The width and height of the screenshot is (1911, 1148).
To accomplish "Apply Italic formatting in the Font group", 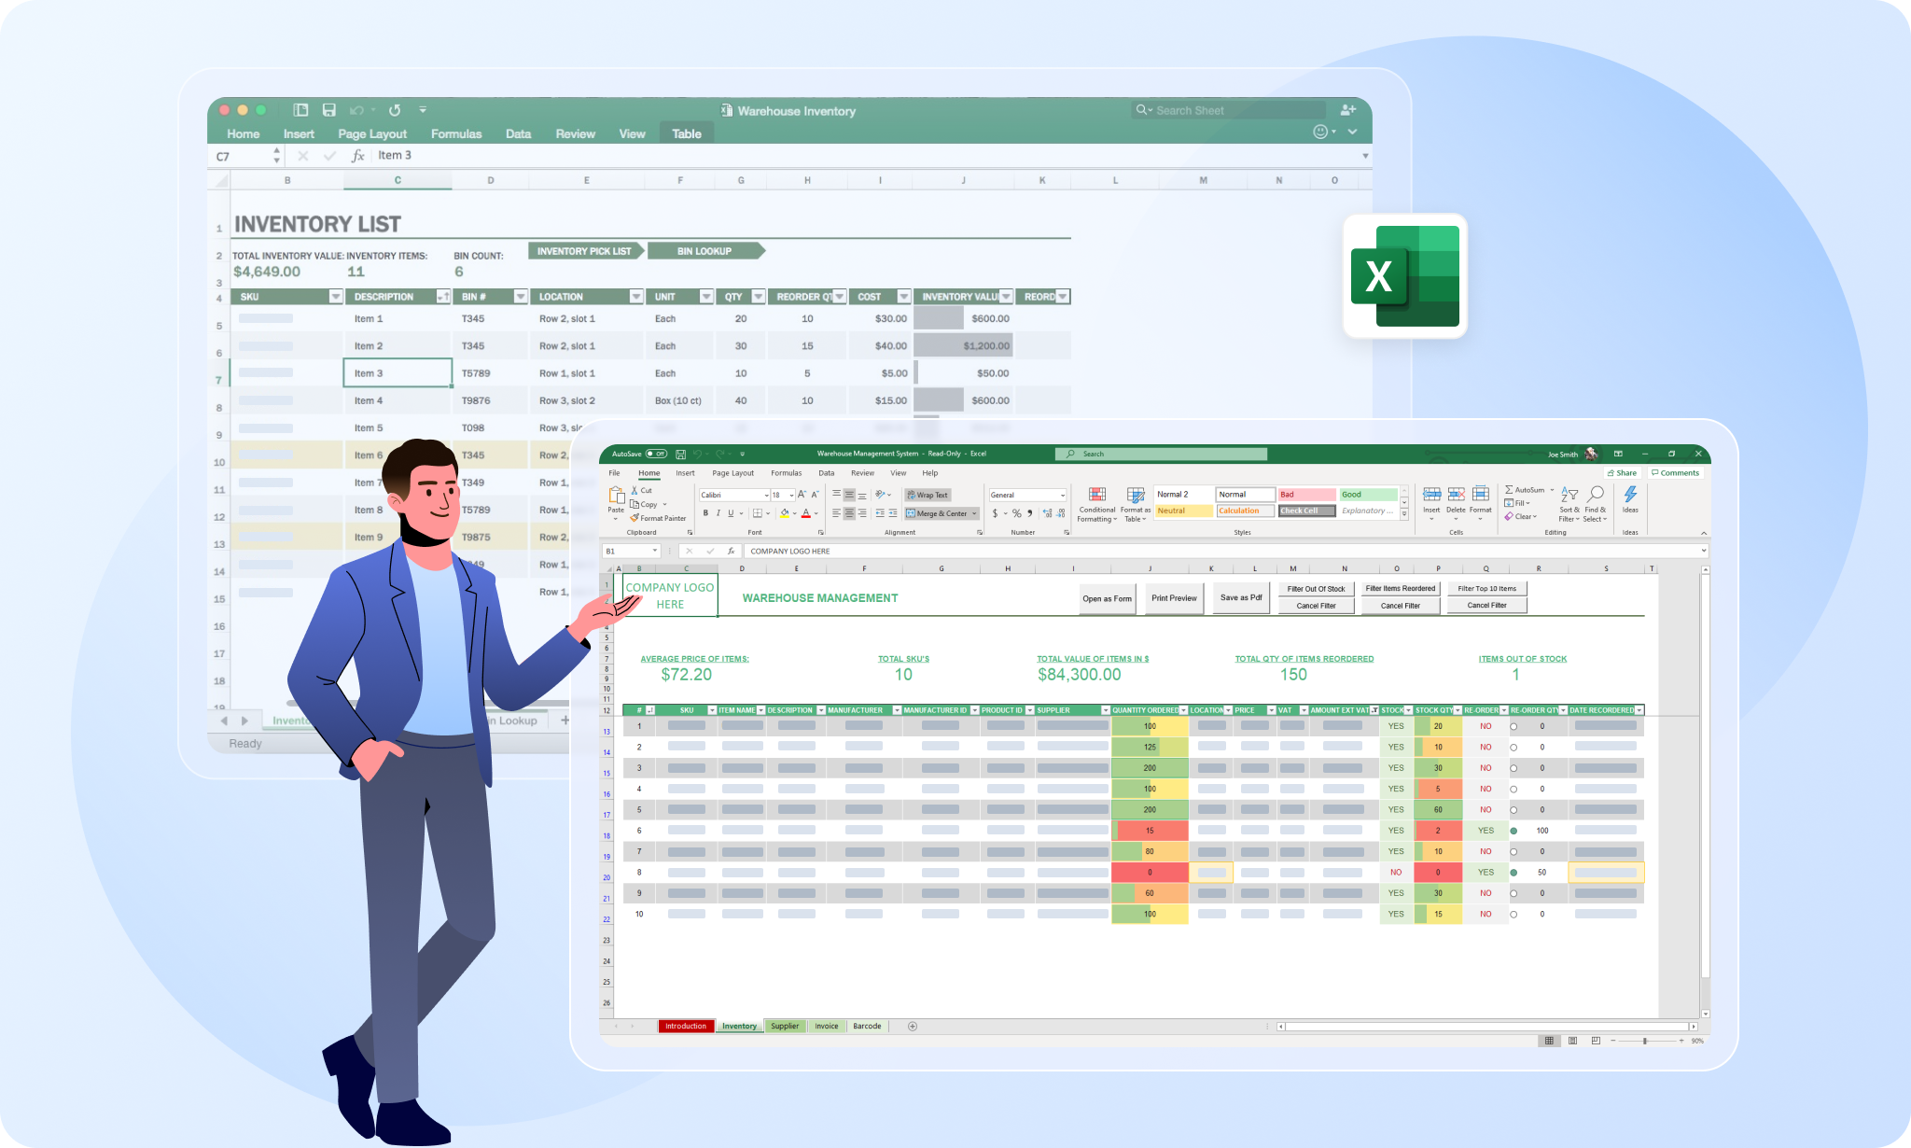I will [x=718, y=513].
